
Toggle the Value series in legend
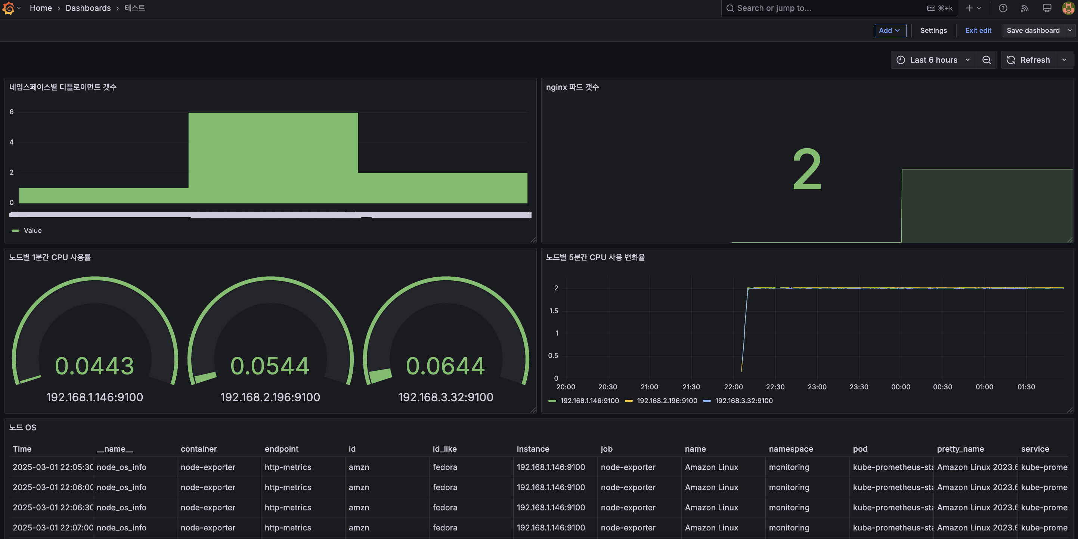click(x=32, y=230)
